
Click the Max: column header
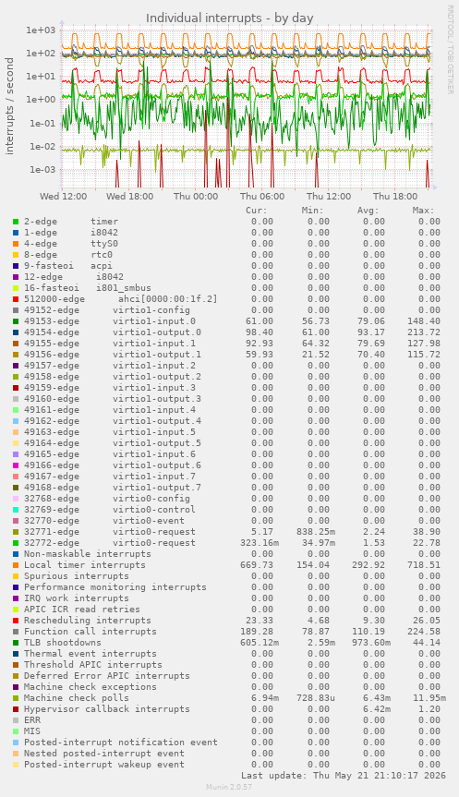423,211
